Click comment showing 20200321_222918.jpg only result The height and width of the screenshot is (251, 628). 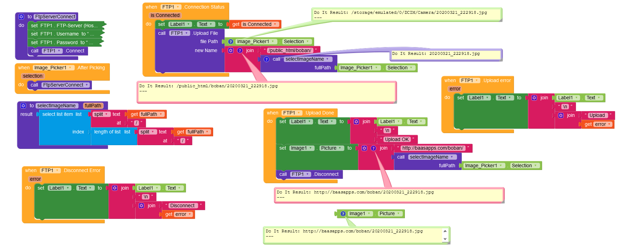click(x=446, y=55)
